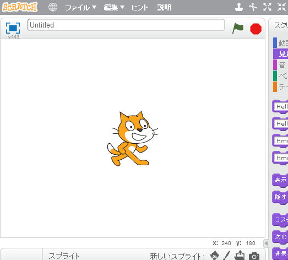Screen dimensions: 288x260
Task: Select the Looks blocks category
Action: click(280, 53)
